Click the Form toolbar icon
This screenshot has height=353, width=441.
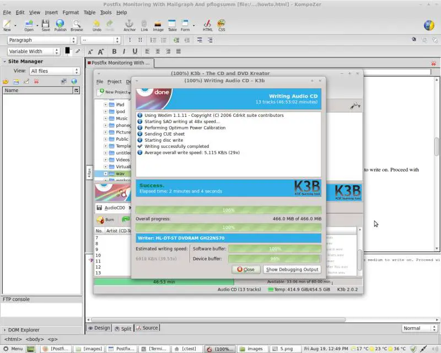[x=185, y=25]
